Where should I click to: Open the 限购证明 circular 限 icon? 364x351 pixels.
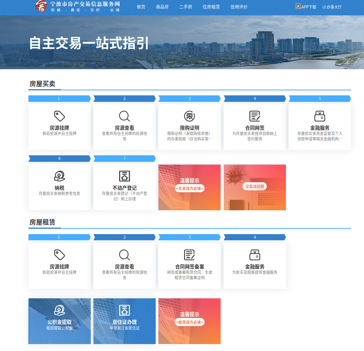pos(189,116)
